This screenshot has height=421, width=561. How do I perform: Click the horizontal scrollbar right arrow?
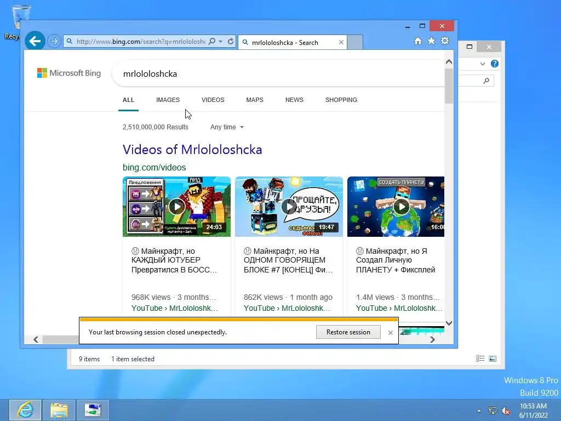[x=432, y=339]
